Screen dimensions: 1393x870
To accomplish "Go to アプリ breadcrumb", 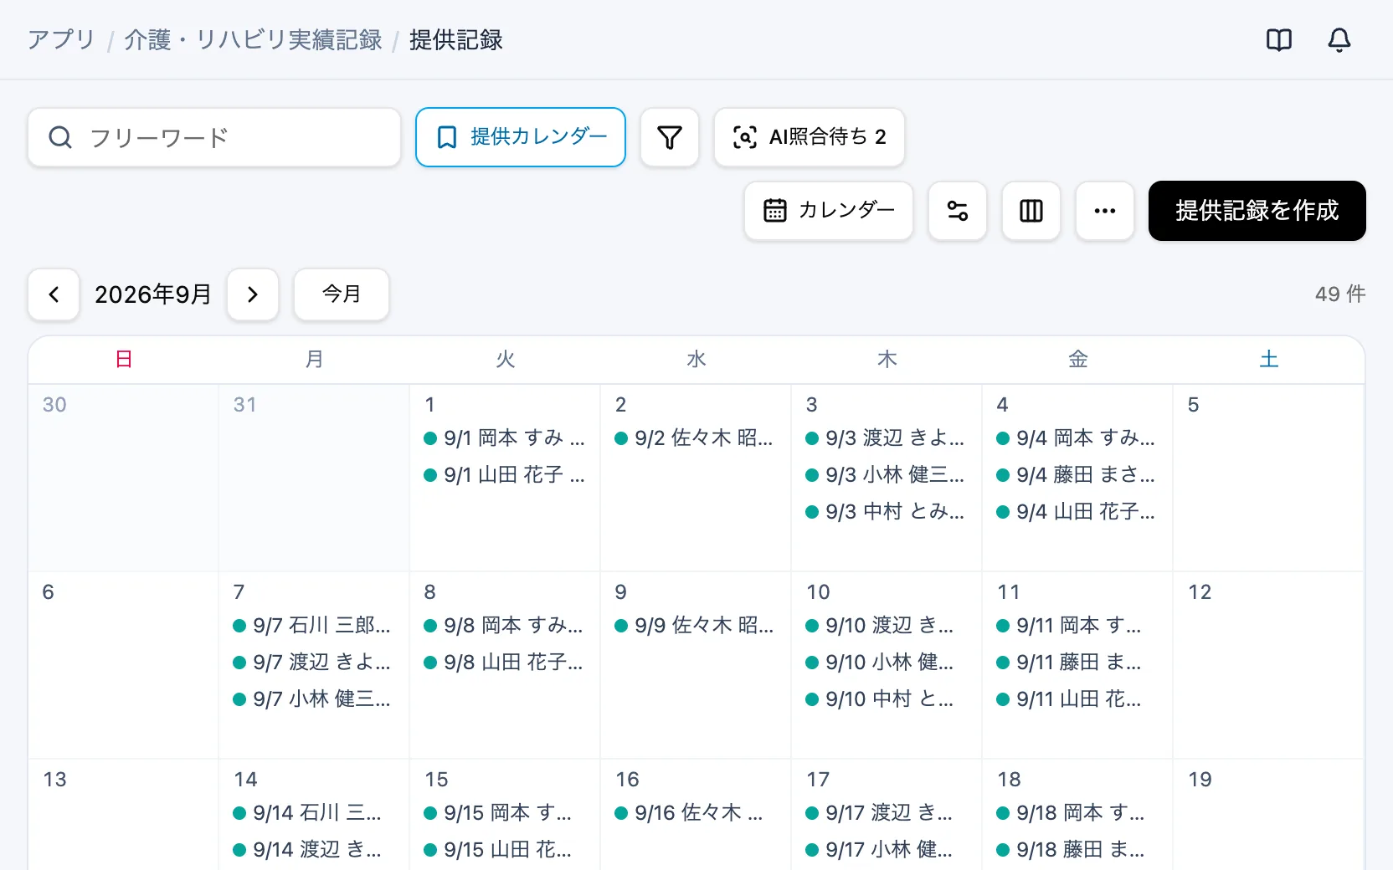I will click(61, 39).
